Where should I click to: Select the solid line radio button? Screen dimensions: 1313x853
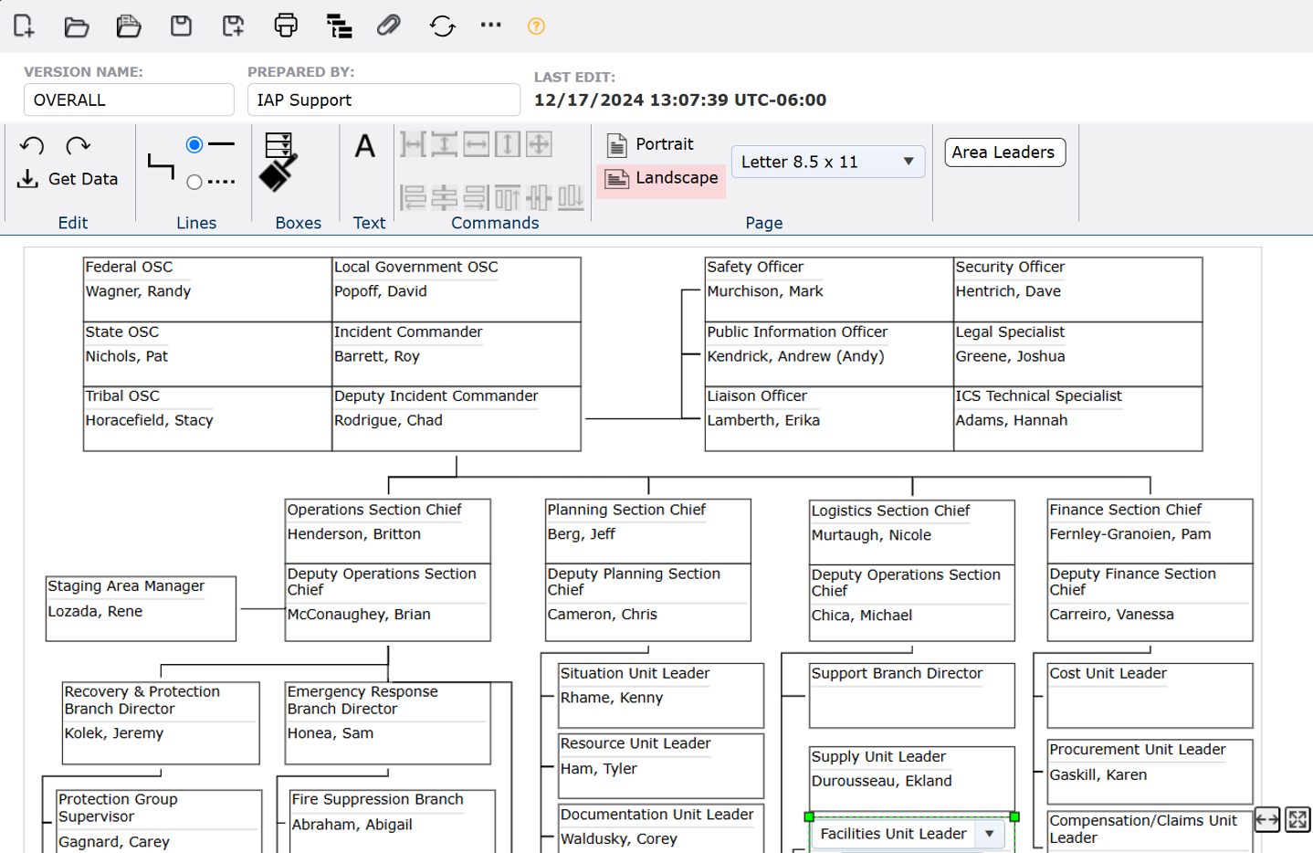tap(194, 143)
